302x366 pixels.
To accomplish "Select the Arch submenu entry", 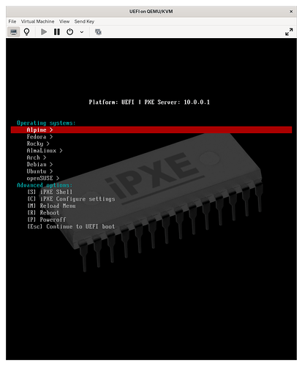I will click(37, 157).
